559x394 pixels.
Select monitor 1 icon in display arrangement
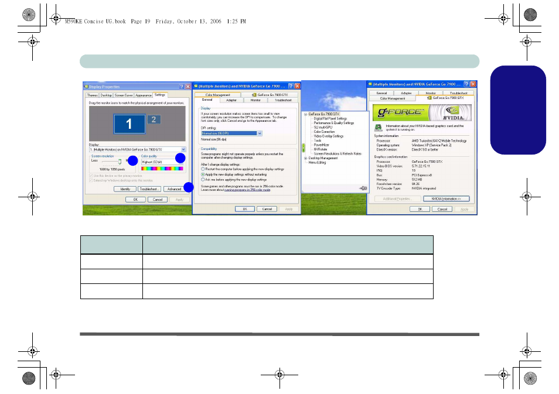[x=129, y=124]
